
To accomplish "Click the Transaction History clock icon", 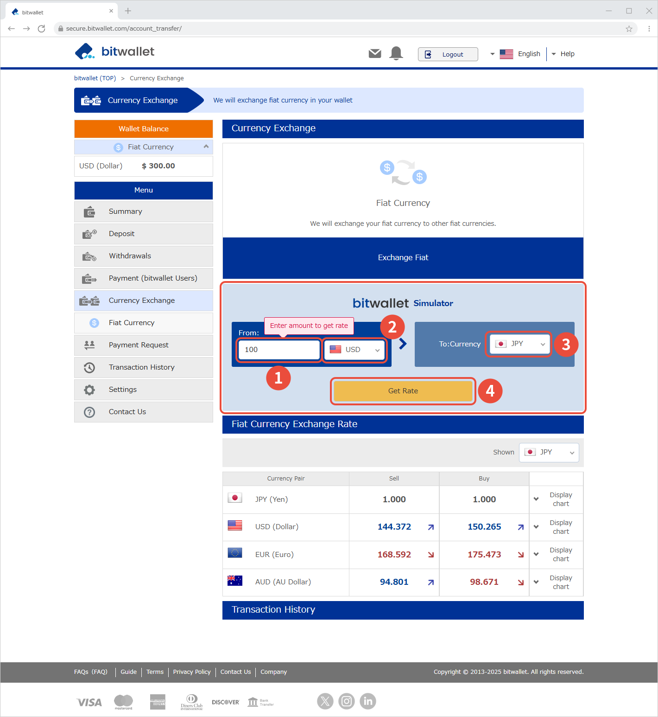I will pos(89,368).
